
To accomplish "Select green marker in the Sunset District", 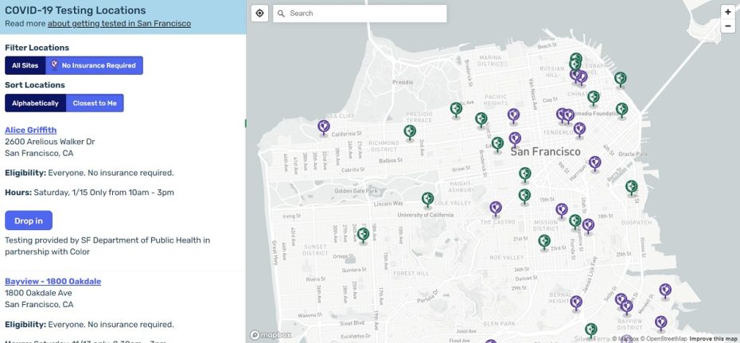I will pos(363,234).
